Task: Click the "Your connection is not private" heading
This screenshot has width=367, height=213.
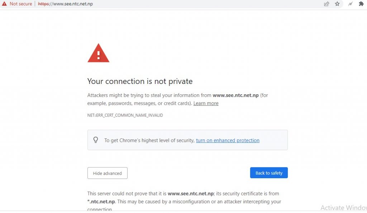Action: [140, 81]
